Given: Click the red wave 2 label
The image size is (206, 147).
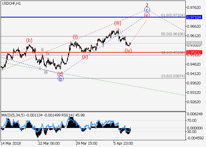Looking at the screenshot, I should [x=147, y=5].
